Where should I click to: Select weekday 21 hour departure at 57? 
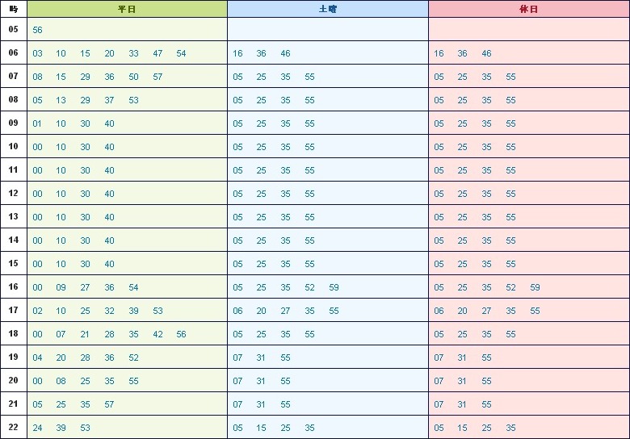[109, 404]
